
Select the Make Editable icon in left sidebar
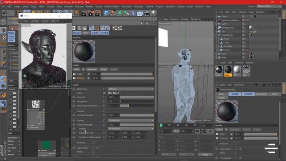click(x=3, y=22)
